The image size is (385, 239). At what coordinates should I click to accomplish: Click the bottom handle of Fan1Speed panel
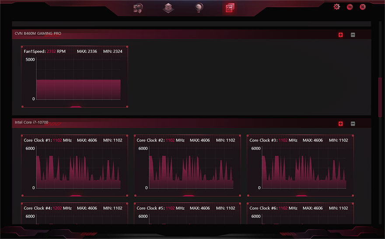[76, 107]
